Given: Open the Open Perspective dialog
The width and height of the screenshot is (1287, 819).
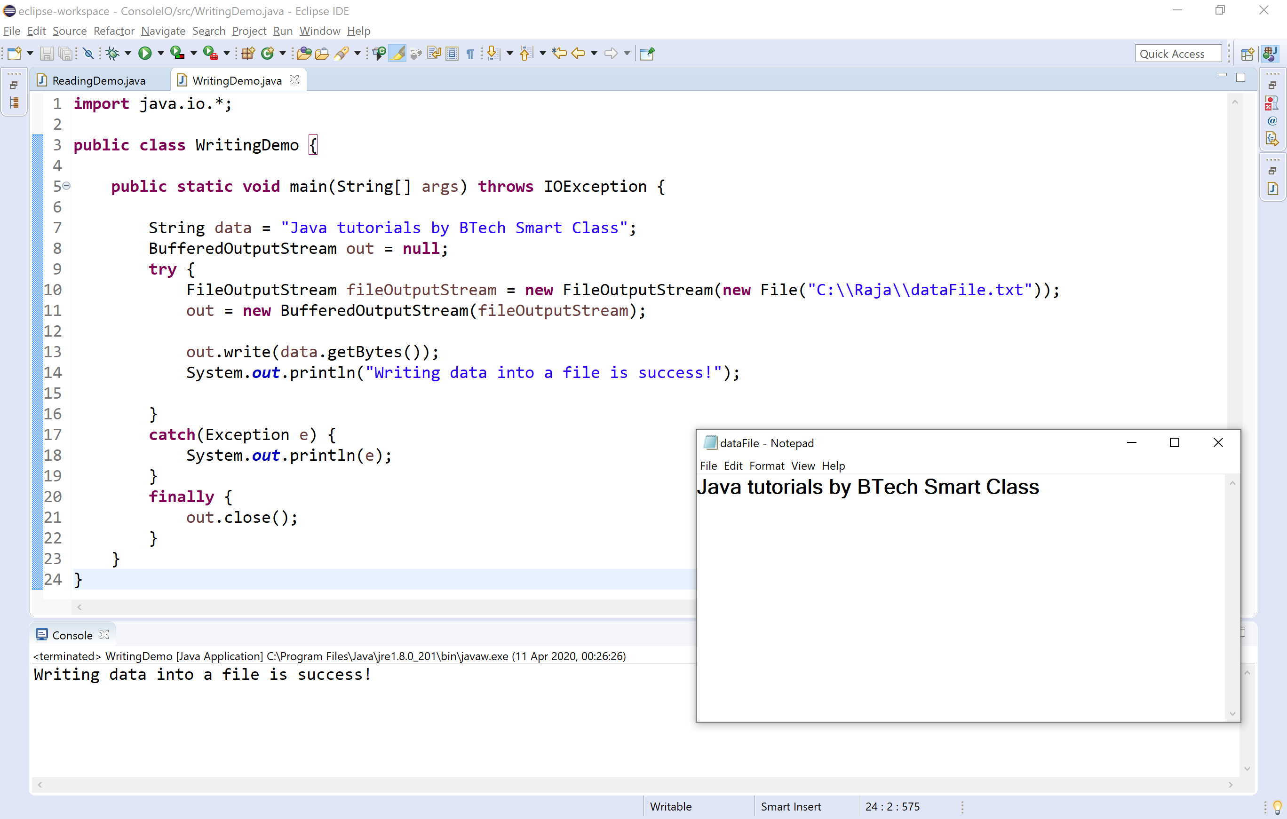Looking at the screenshot, I should tap(1247, 53).
